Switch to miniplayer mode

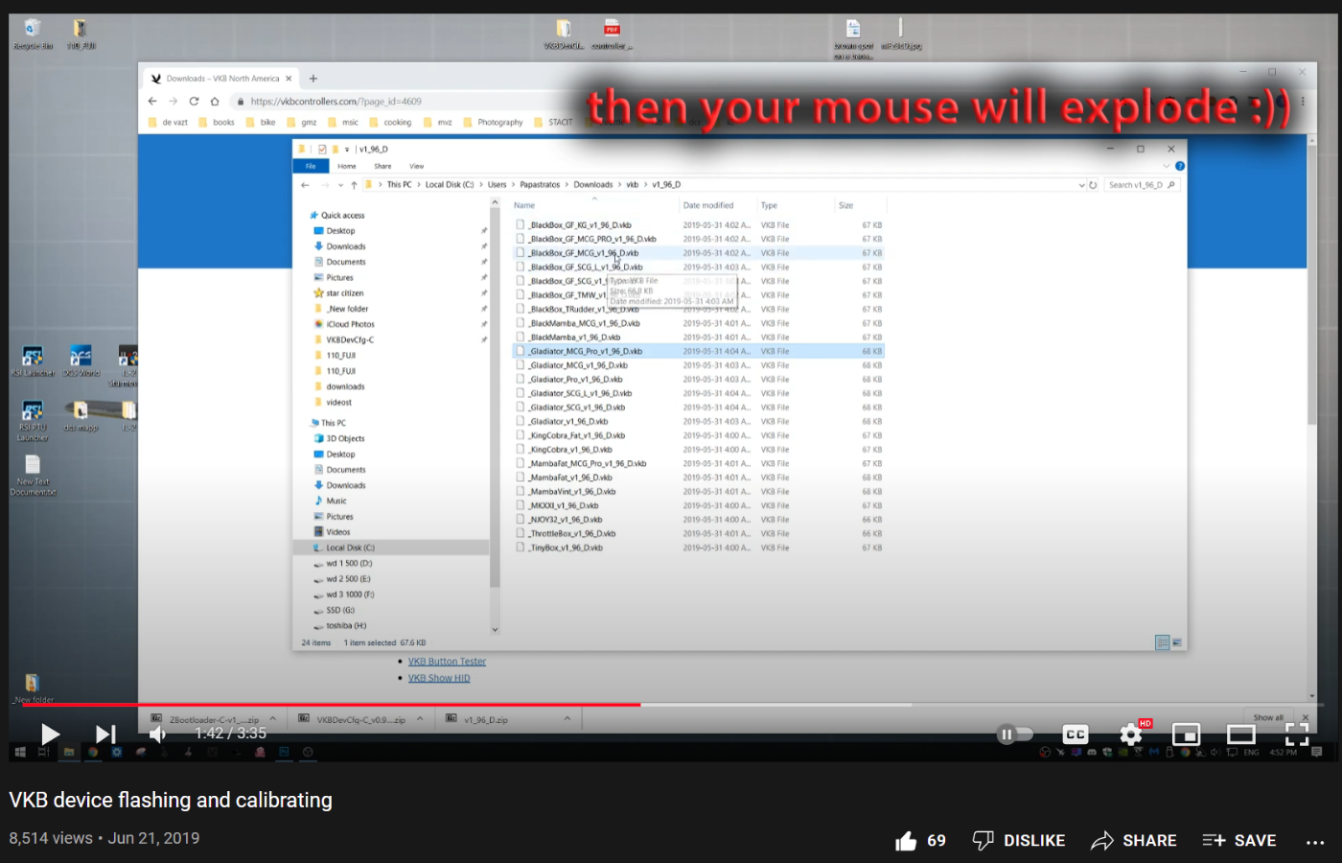[x=1186, y=735]
